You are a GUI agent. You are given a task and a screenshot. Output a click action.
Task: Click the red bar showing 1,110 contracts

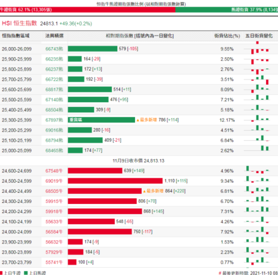[x=115, y=181]
